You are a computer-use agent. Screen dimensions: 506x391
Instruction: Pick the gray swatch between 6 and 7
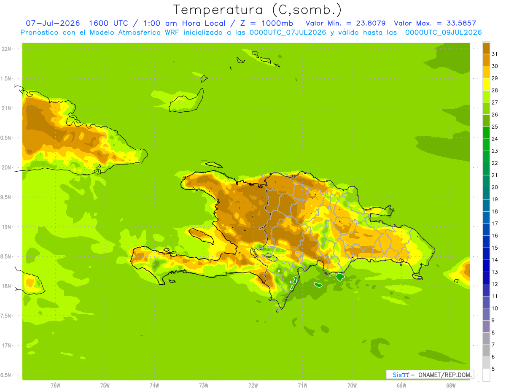tap(486, 351)
